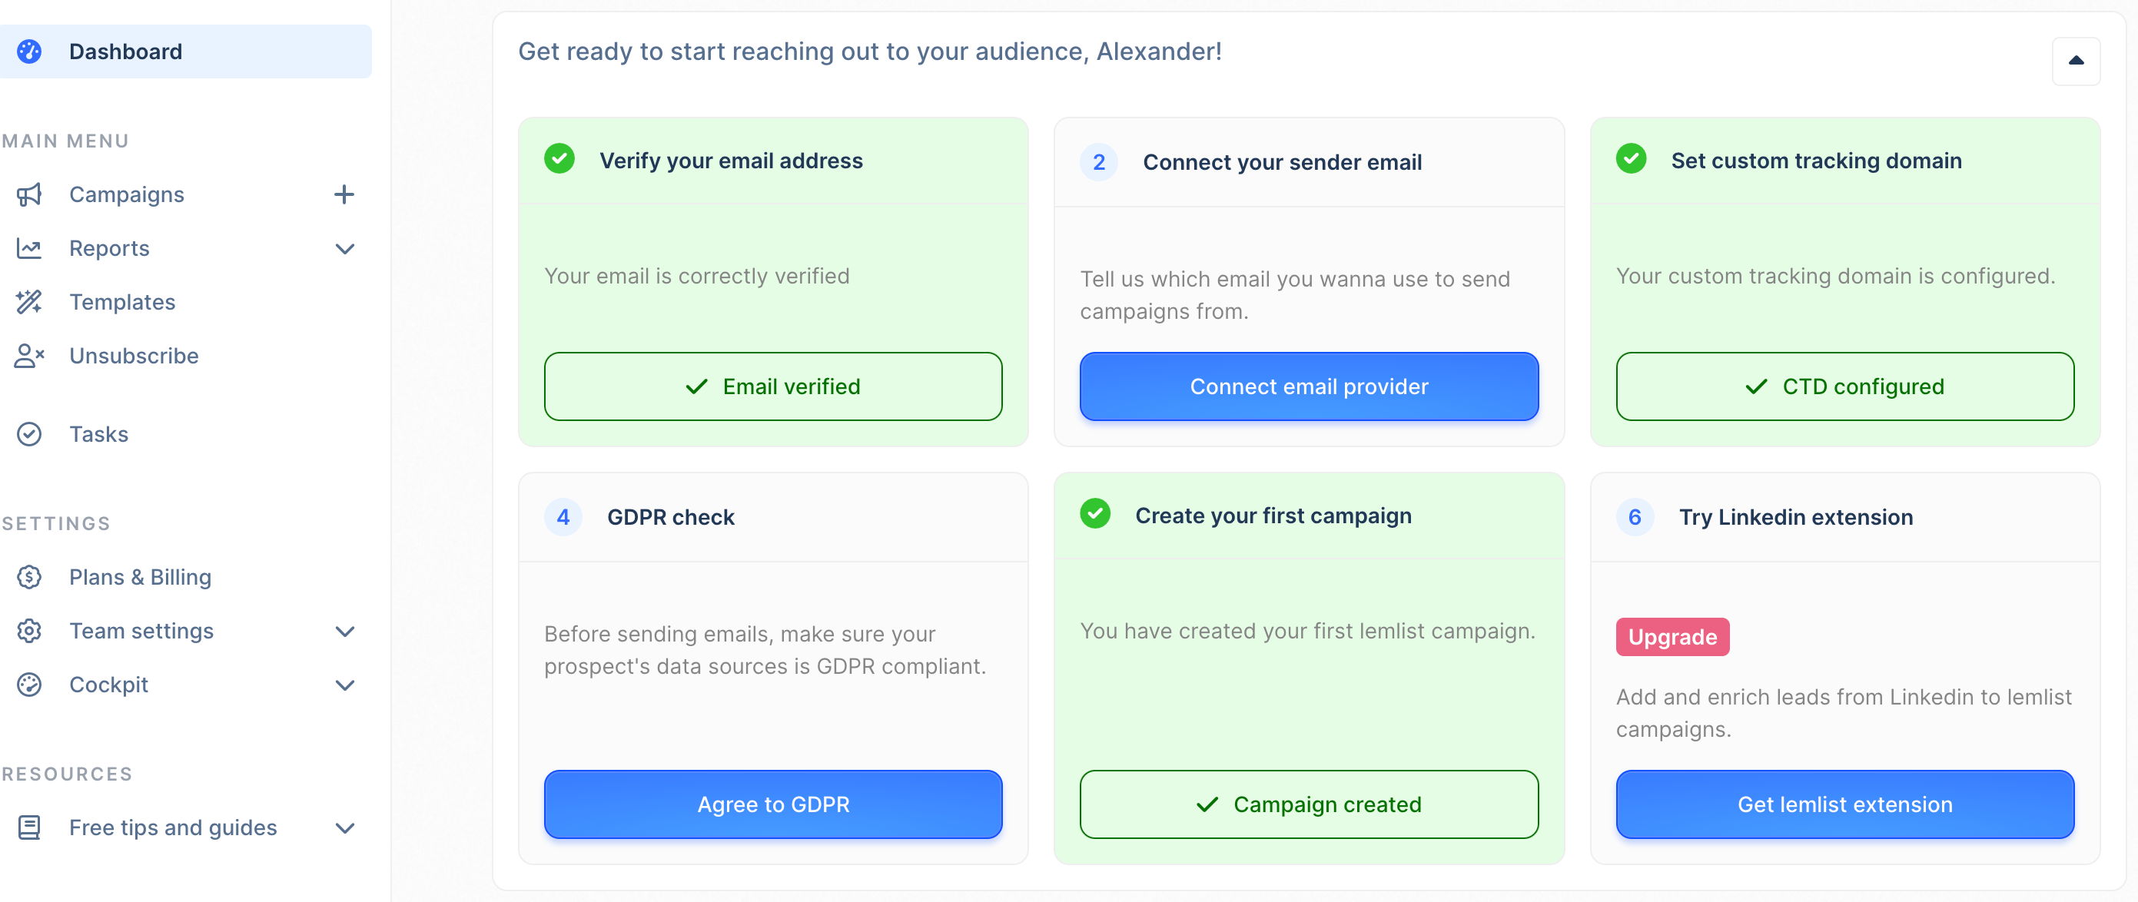Open the Dashboard menu item
2138x902 pixels.
186,51
